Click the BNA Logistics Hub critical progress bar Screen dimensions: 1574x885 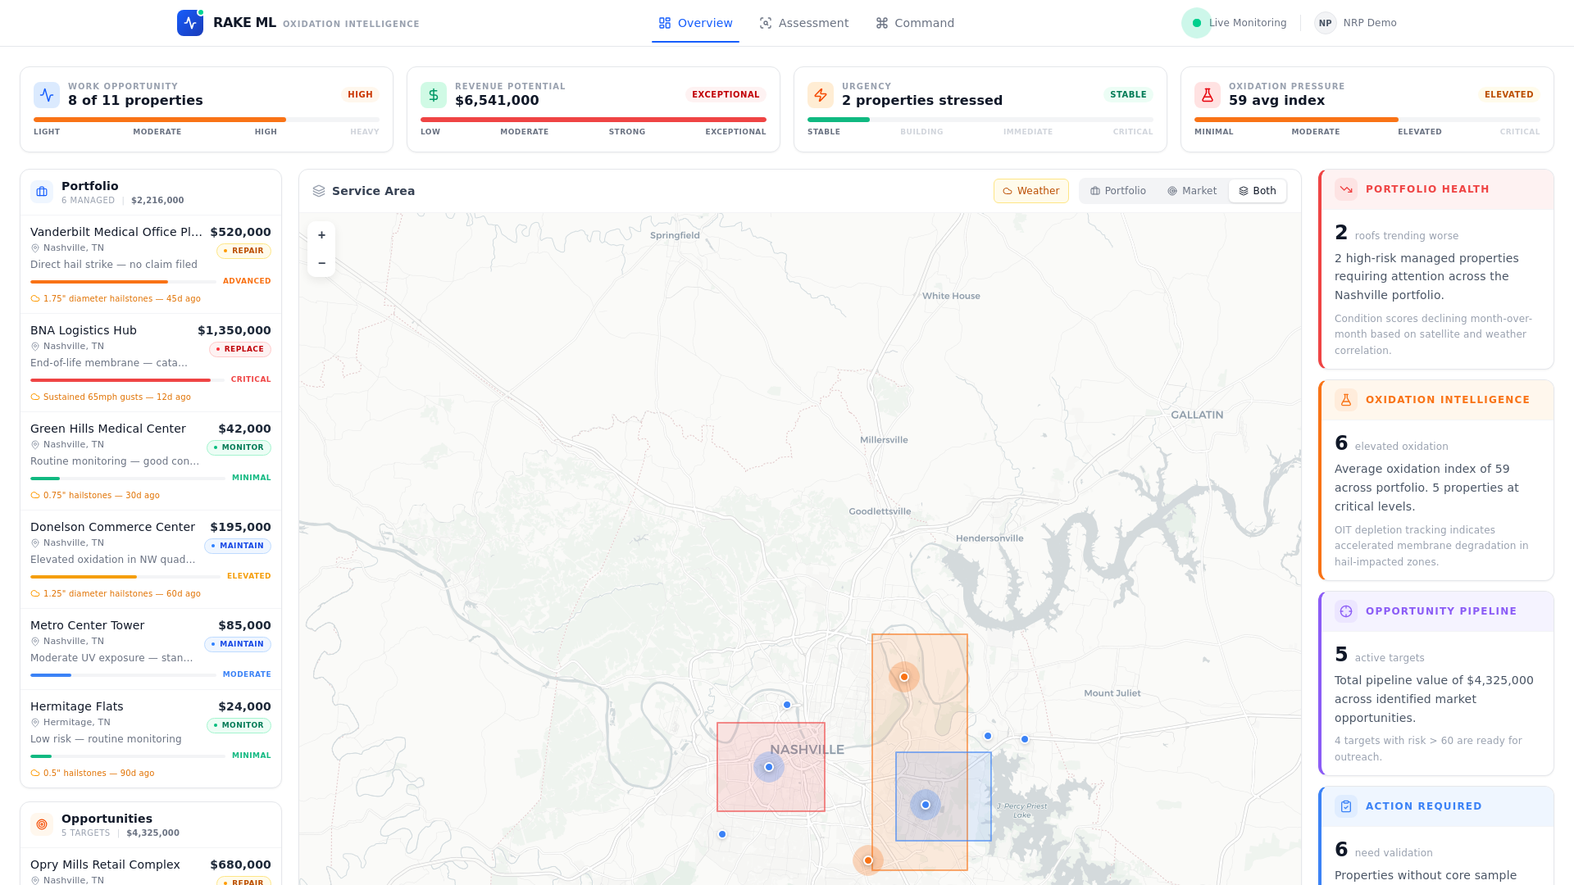pos(123,380)
